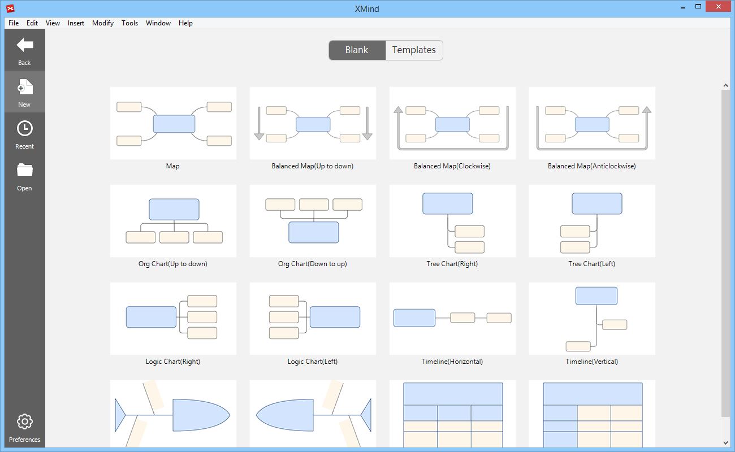Close the XMind window
This screenshot has width=735, height=452.
tap(719, 6)
